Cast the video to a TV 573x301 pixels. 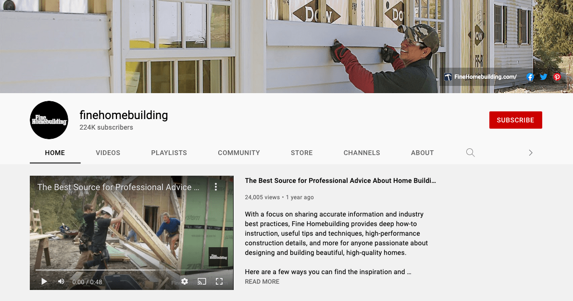pos(202,281)
